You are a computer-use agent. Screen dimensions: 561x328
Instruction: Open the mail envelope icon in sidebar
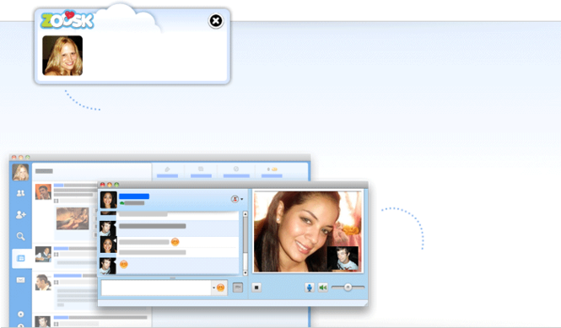pyautogui.click(x=21, y=280)
